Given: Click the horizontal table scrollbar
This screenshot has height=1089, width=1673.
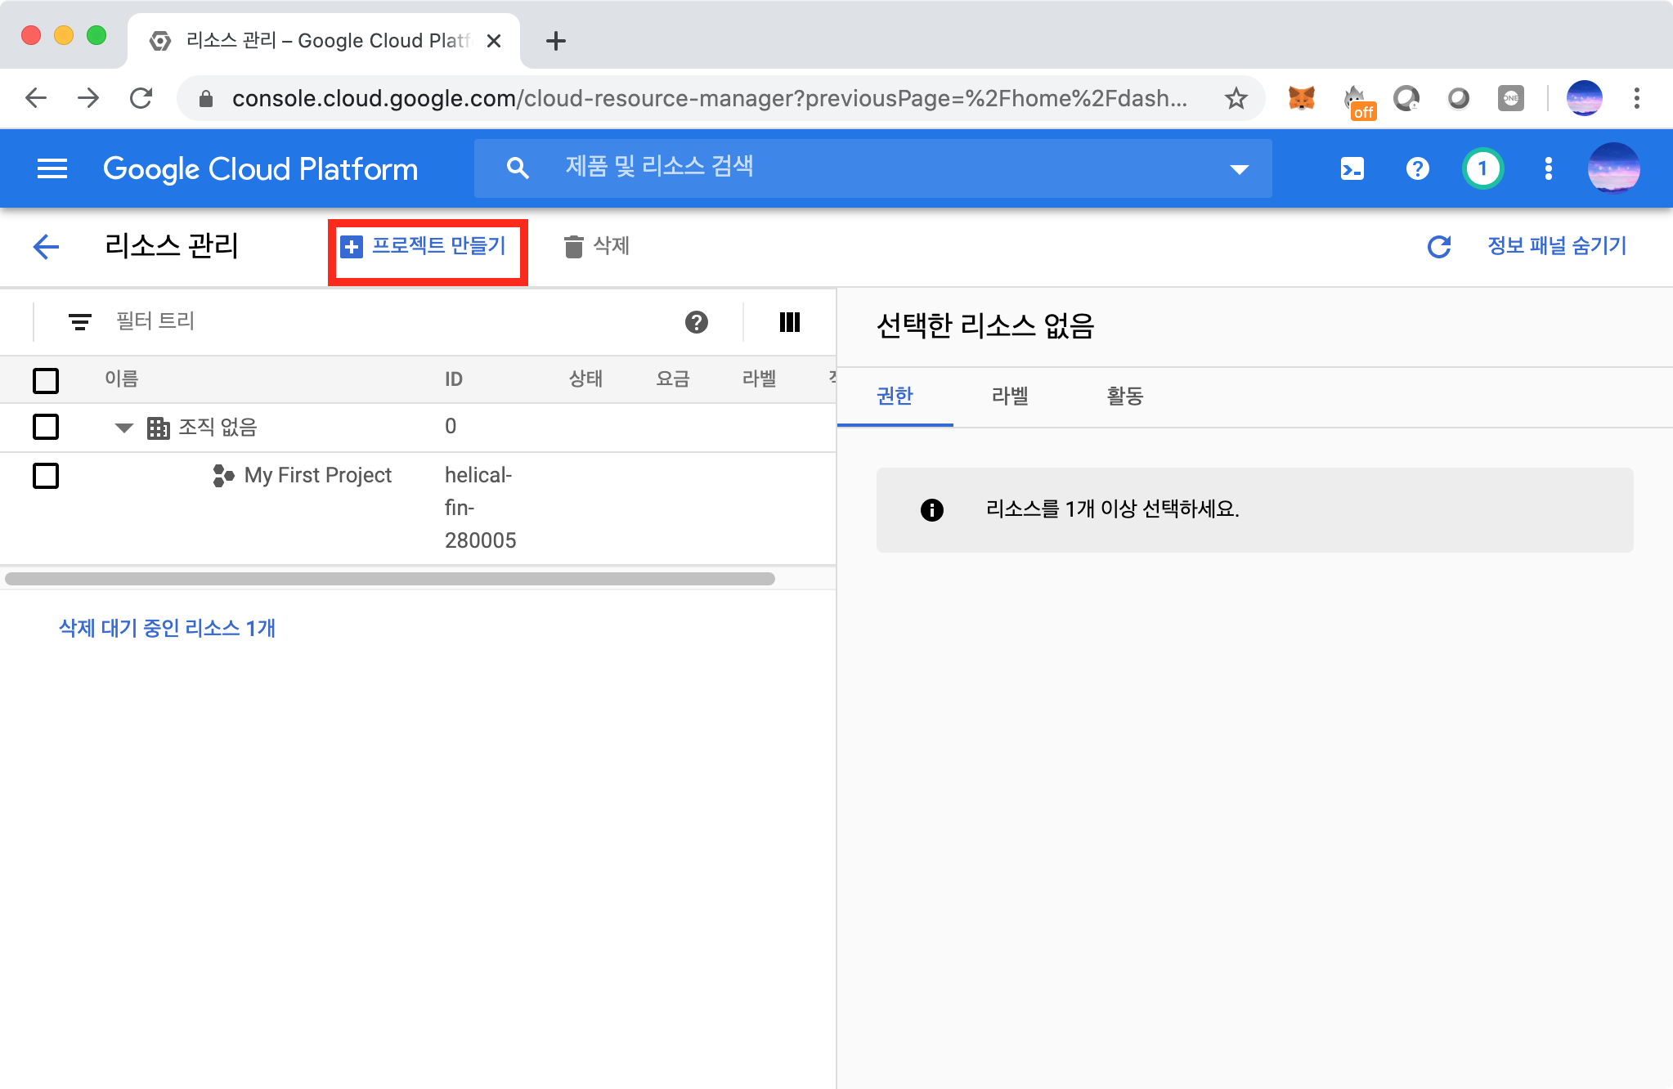Looking at the screenshot, I should coord(389,579).
